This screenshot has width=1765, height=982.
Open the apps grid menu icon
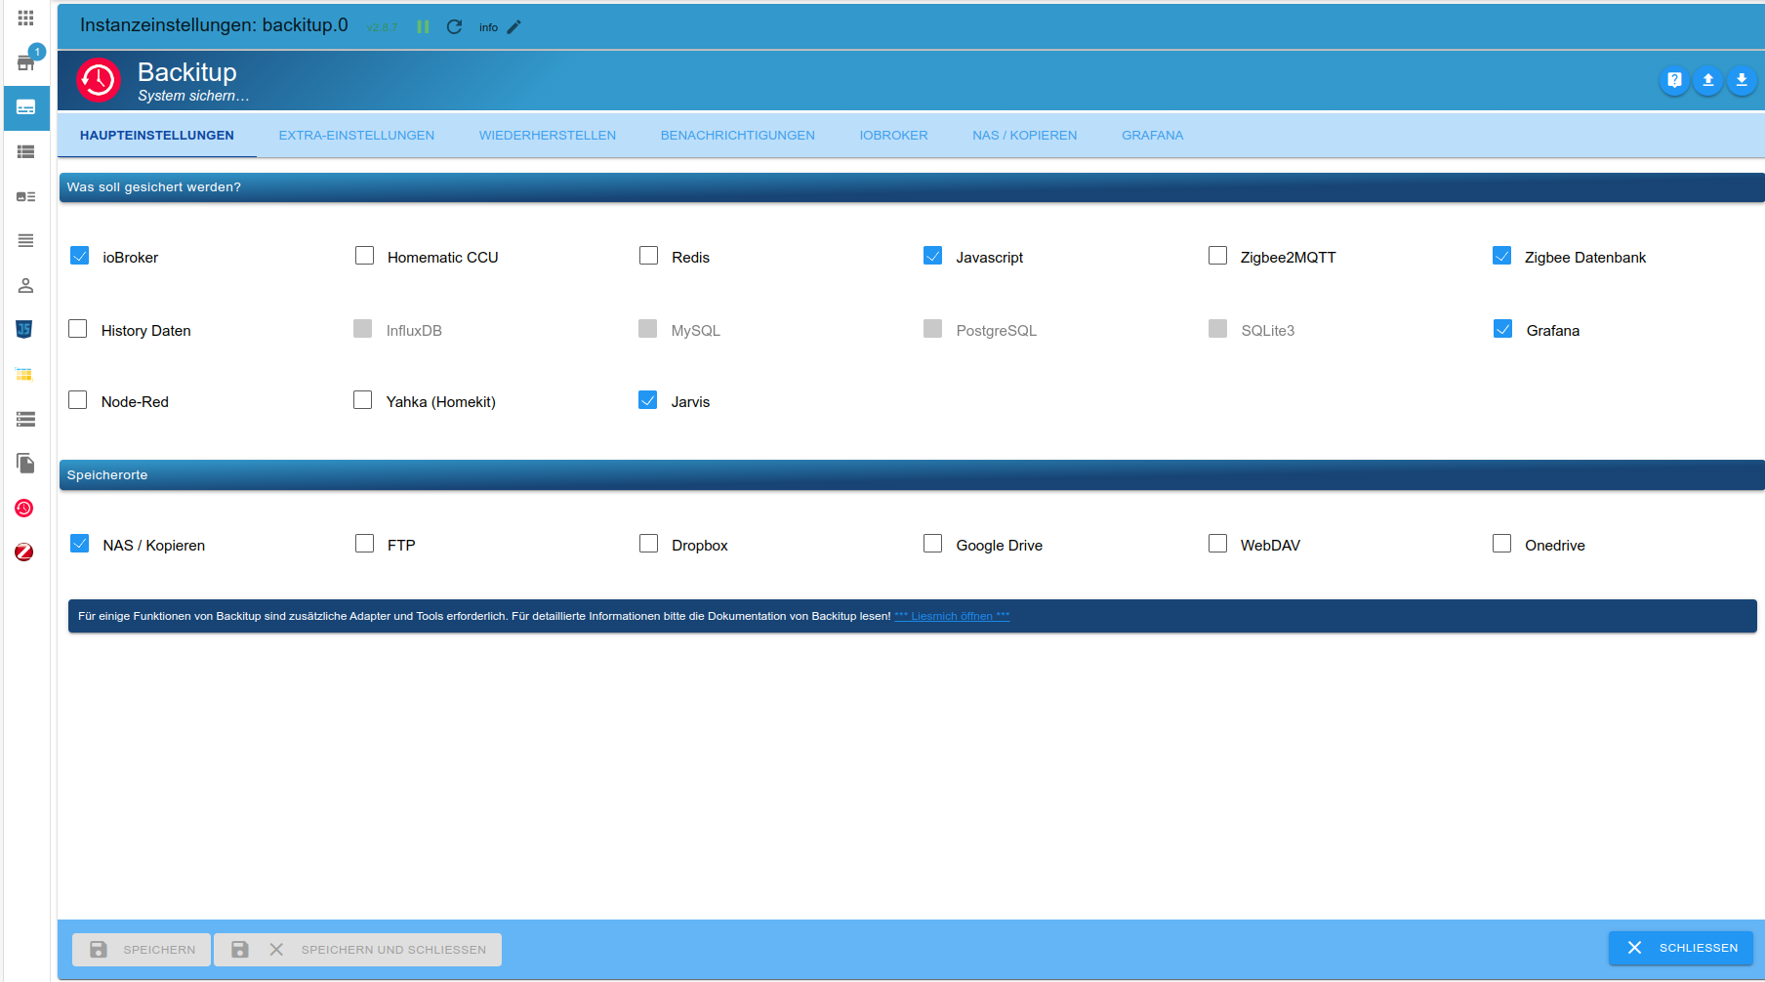25,18
